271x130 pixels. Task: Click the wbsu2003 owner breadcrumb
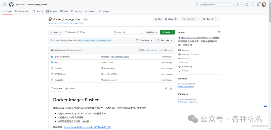tap(20, 5)
